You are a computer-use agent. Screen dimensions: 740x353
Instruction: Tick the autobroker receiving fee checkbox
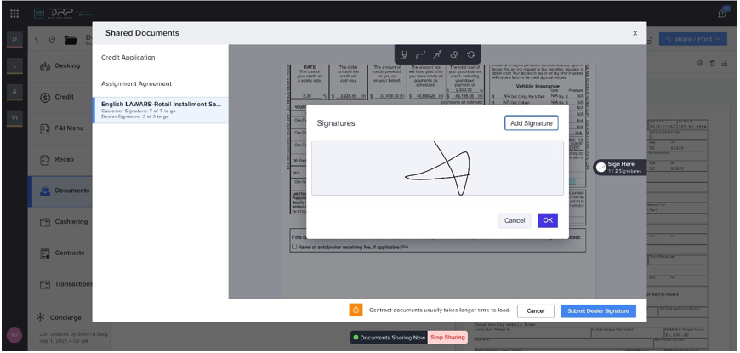click(294, 247)
